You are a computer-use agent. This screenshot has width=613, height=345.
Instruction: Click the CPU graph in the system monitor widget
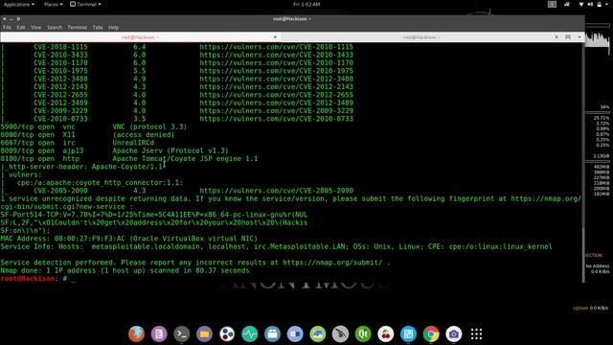(597, 41)
